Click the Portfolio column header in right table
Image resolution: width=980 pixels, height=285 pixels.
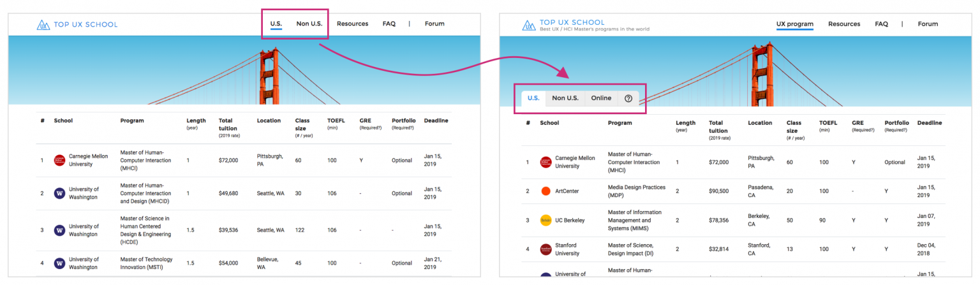(896, 122)
